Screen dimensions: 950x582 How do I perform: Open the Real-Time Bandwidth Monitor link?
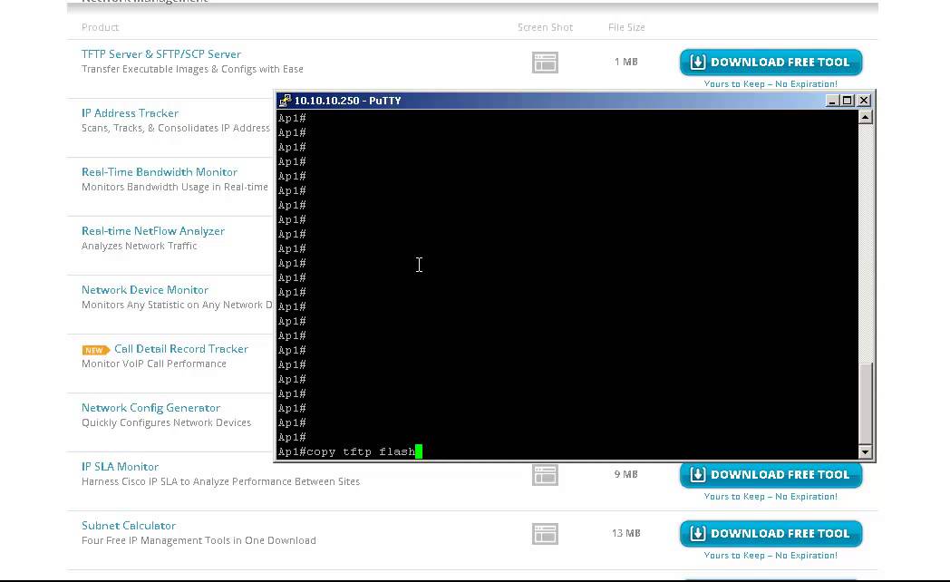click(160, 171)
